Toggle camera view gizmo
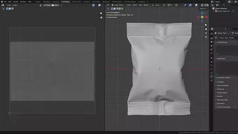This screenshot has width=238, height=134. [x=206, y=33]
